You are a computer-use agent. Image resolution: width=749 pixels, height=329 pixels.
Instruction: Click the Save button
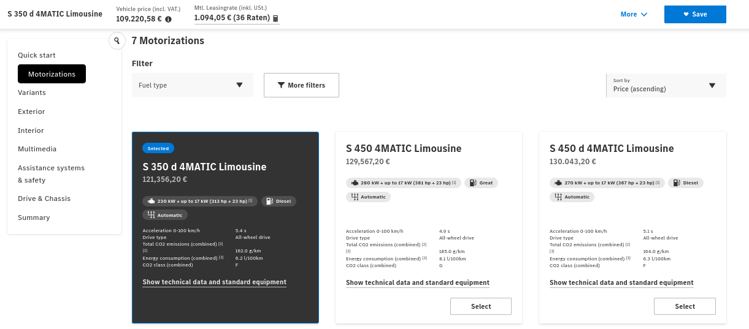pos(695,15)
